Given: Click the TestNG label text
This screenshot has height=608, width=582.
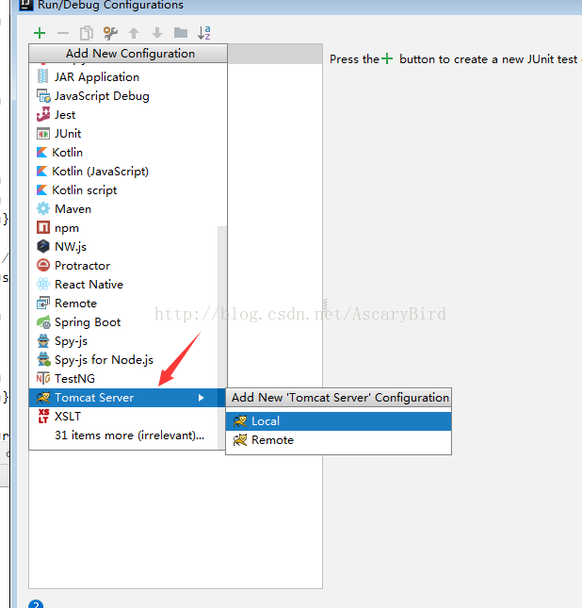Looking at the screenshot, I should [x=74, y=378].
